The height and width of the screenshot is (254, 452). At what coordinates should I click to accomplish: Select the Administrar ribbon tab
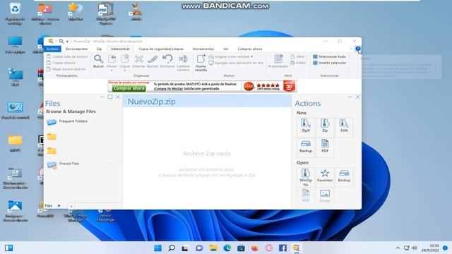click(x=120, y=49)
